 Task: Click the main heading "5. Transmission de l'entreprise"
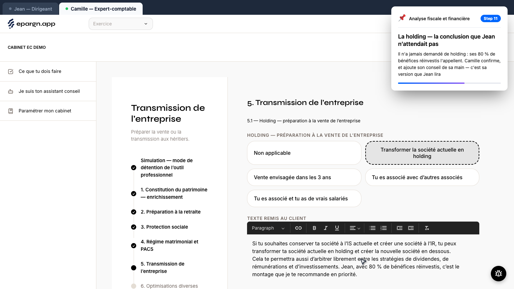click(305, 103)
